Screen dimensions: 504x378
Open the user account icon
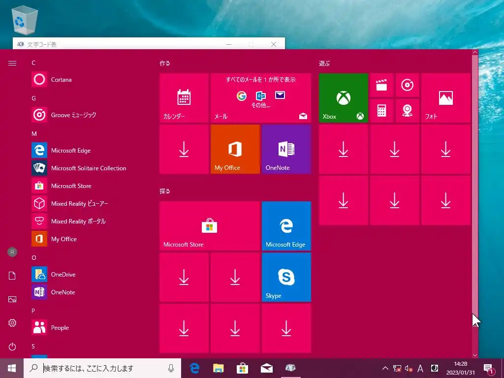coord(12,252)
